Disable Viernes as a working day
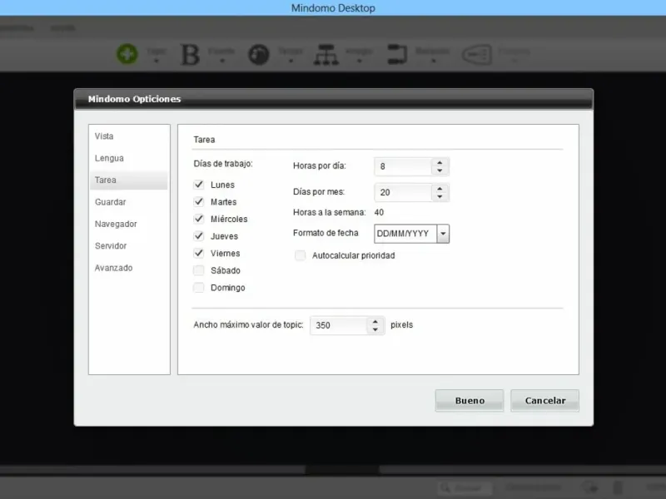The image size is (666, 499). point(199,254)
